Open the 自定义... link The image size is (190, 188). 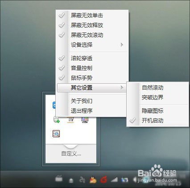[71, 154]
